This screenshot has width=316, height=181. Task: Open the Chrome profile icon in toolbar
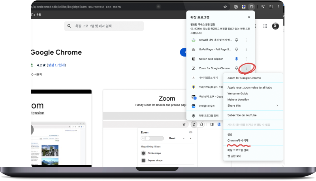pos(271,7)
